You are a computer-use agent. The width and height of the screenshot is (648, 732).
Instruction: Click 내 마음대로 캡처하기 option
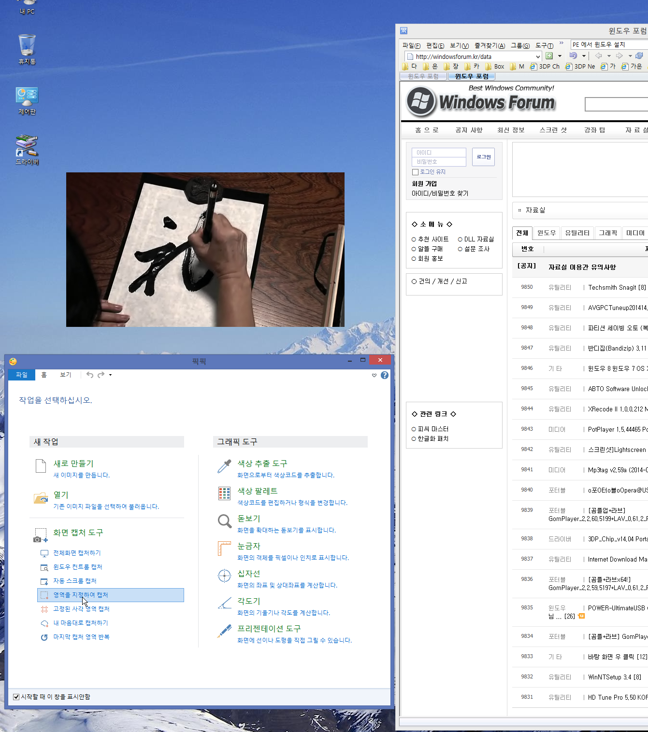click(81, 623)
